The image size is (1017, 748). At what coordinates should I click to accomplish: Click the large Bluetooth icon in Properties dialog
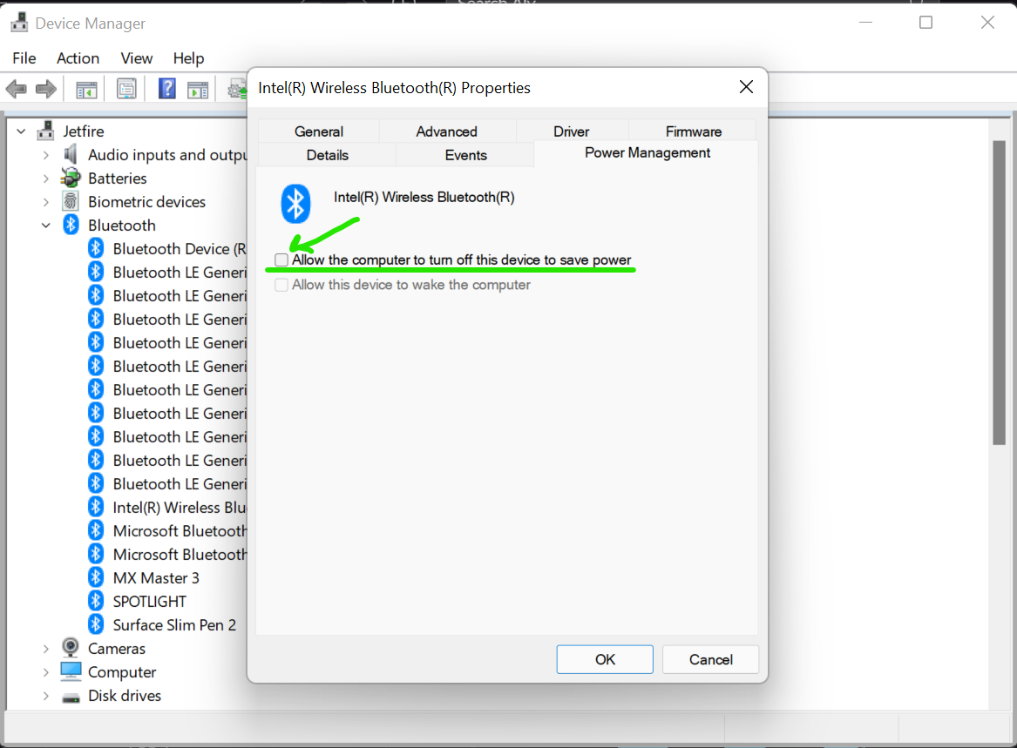(x=295, y=204)
